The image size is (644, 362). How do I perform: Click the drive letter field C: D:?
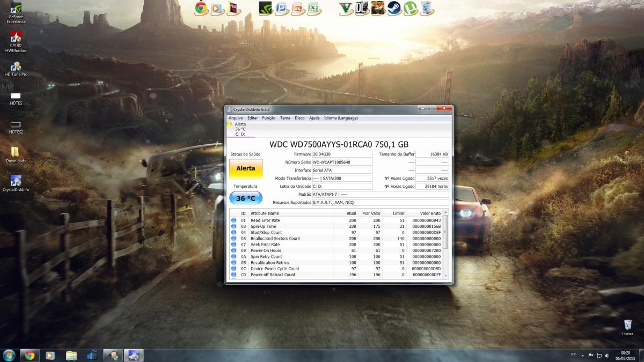(x=342, y=186)
